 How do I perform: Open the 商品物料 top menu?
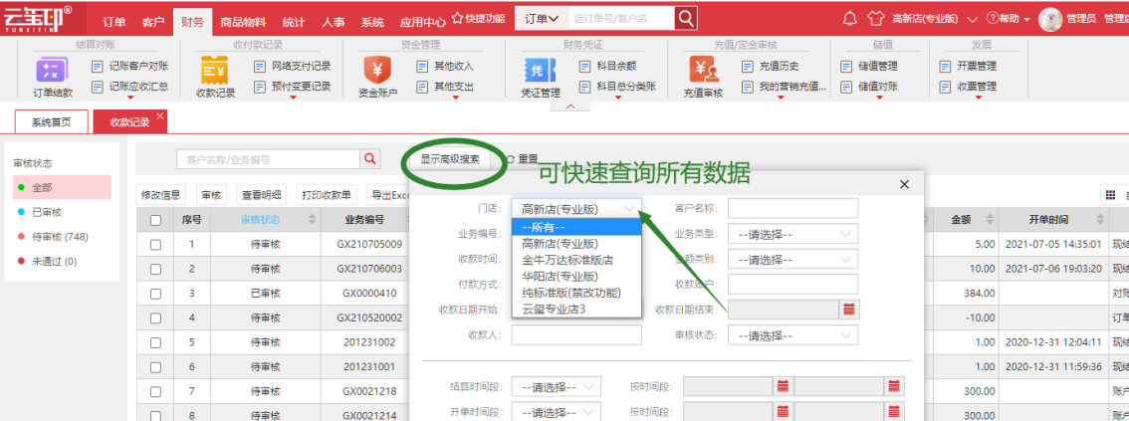pos(241,22)
